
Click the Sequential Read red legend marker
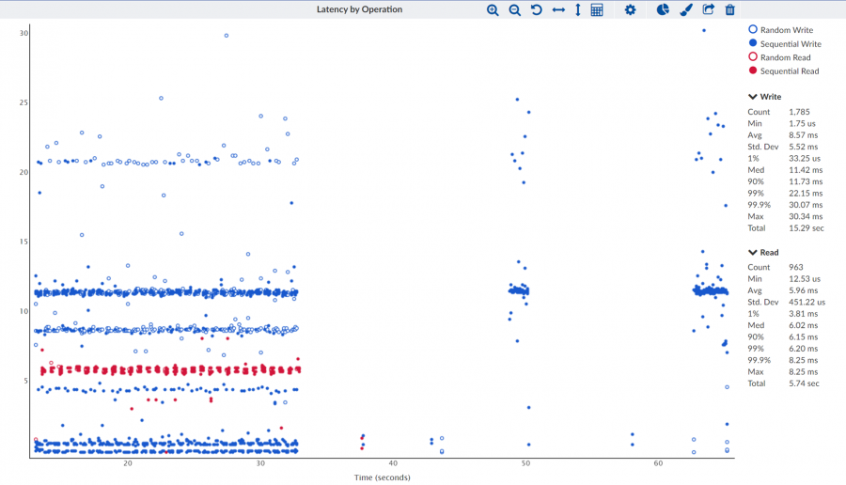click(753, 71)
